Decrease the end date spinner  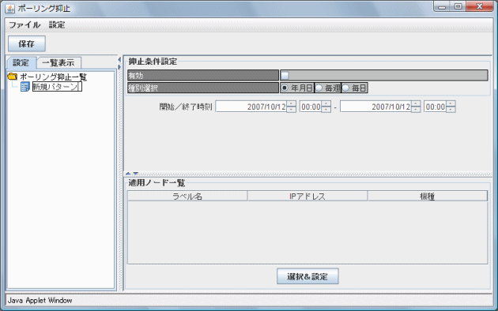tap(416, 110)
